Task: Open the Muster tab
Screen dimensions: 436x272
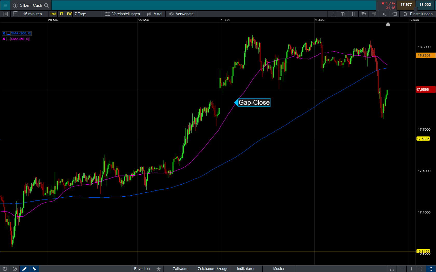Action: (279, 269)
